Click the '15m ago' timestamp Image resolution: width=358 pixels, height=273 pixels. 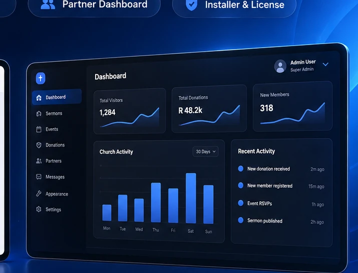(x=316, y=186)
